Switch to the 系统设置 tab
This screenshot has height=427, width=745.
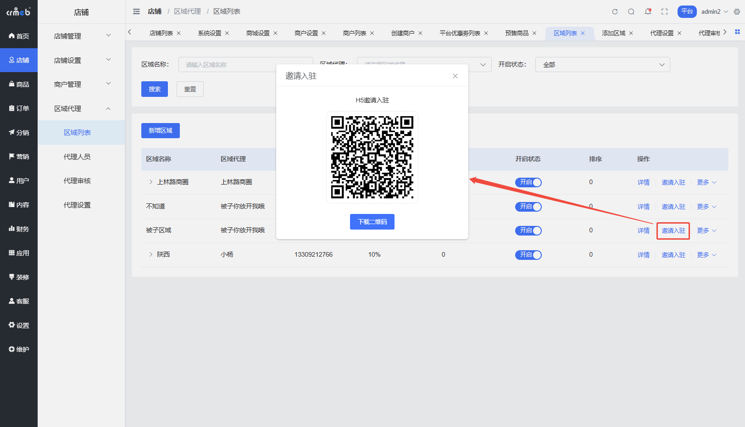pos(209,33)
